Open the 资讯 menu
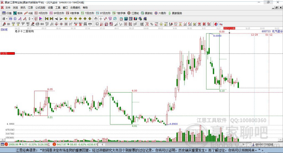The width and height of the screenshot is (283, 153). click(23, 7)
